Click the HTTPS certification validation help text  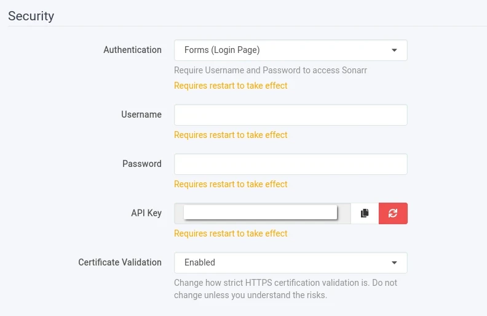[285, 289]
